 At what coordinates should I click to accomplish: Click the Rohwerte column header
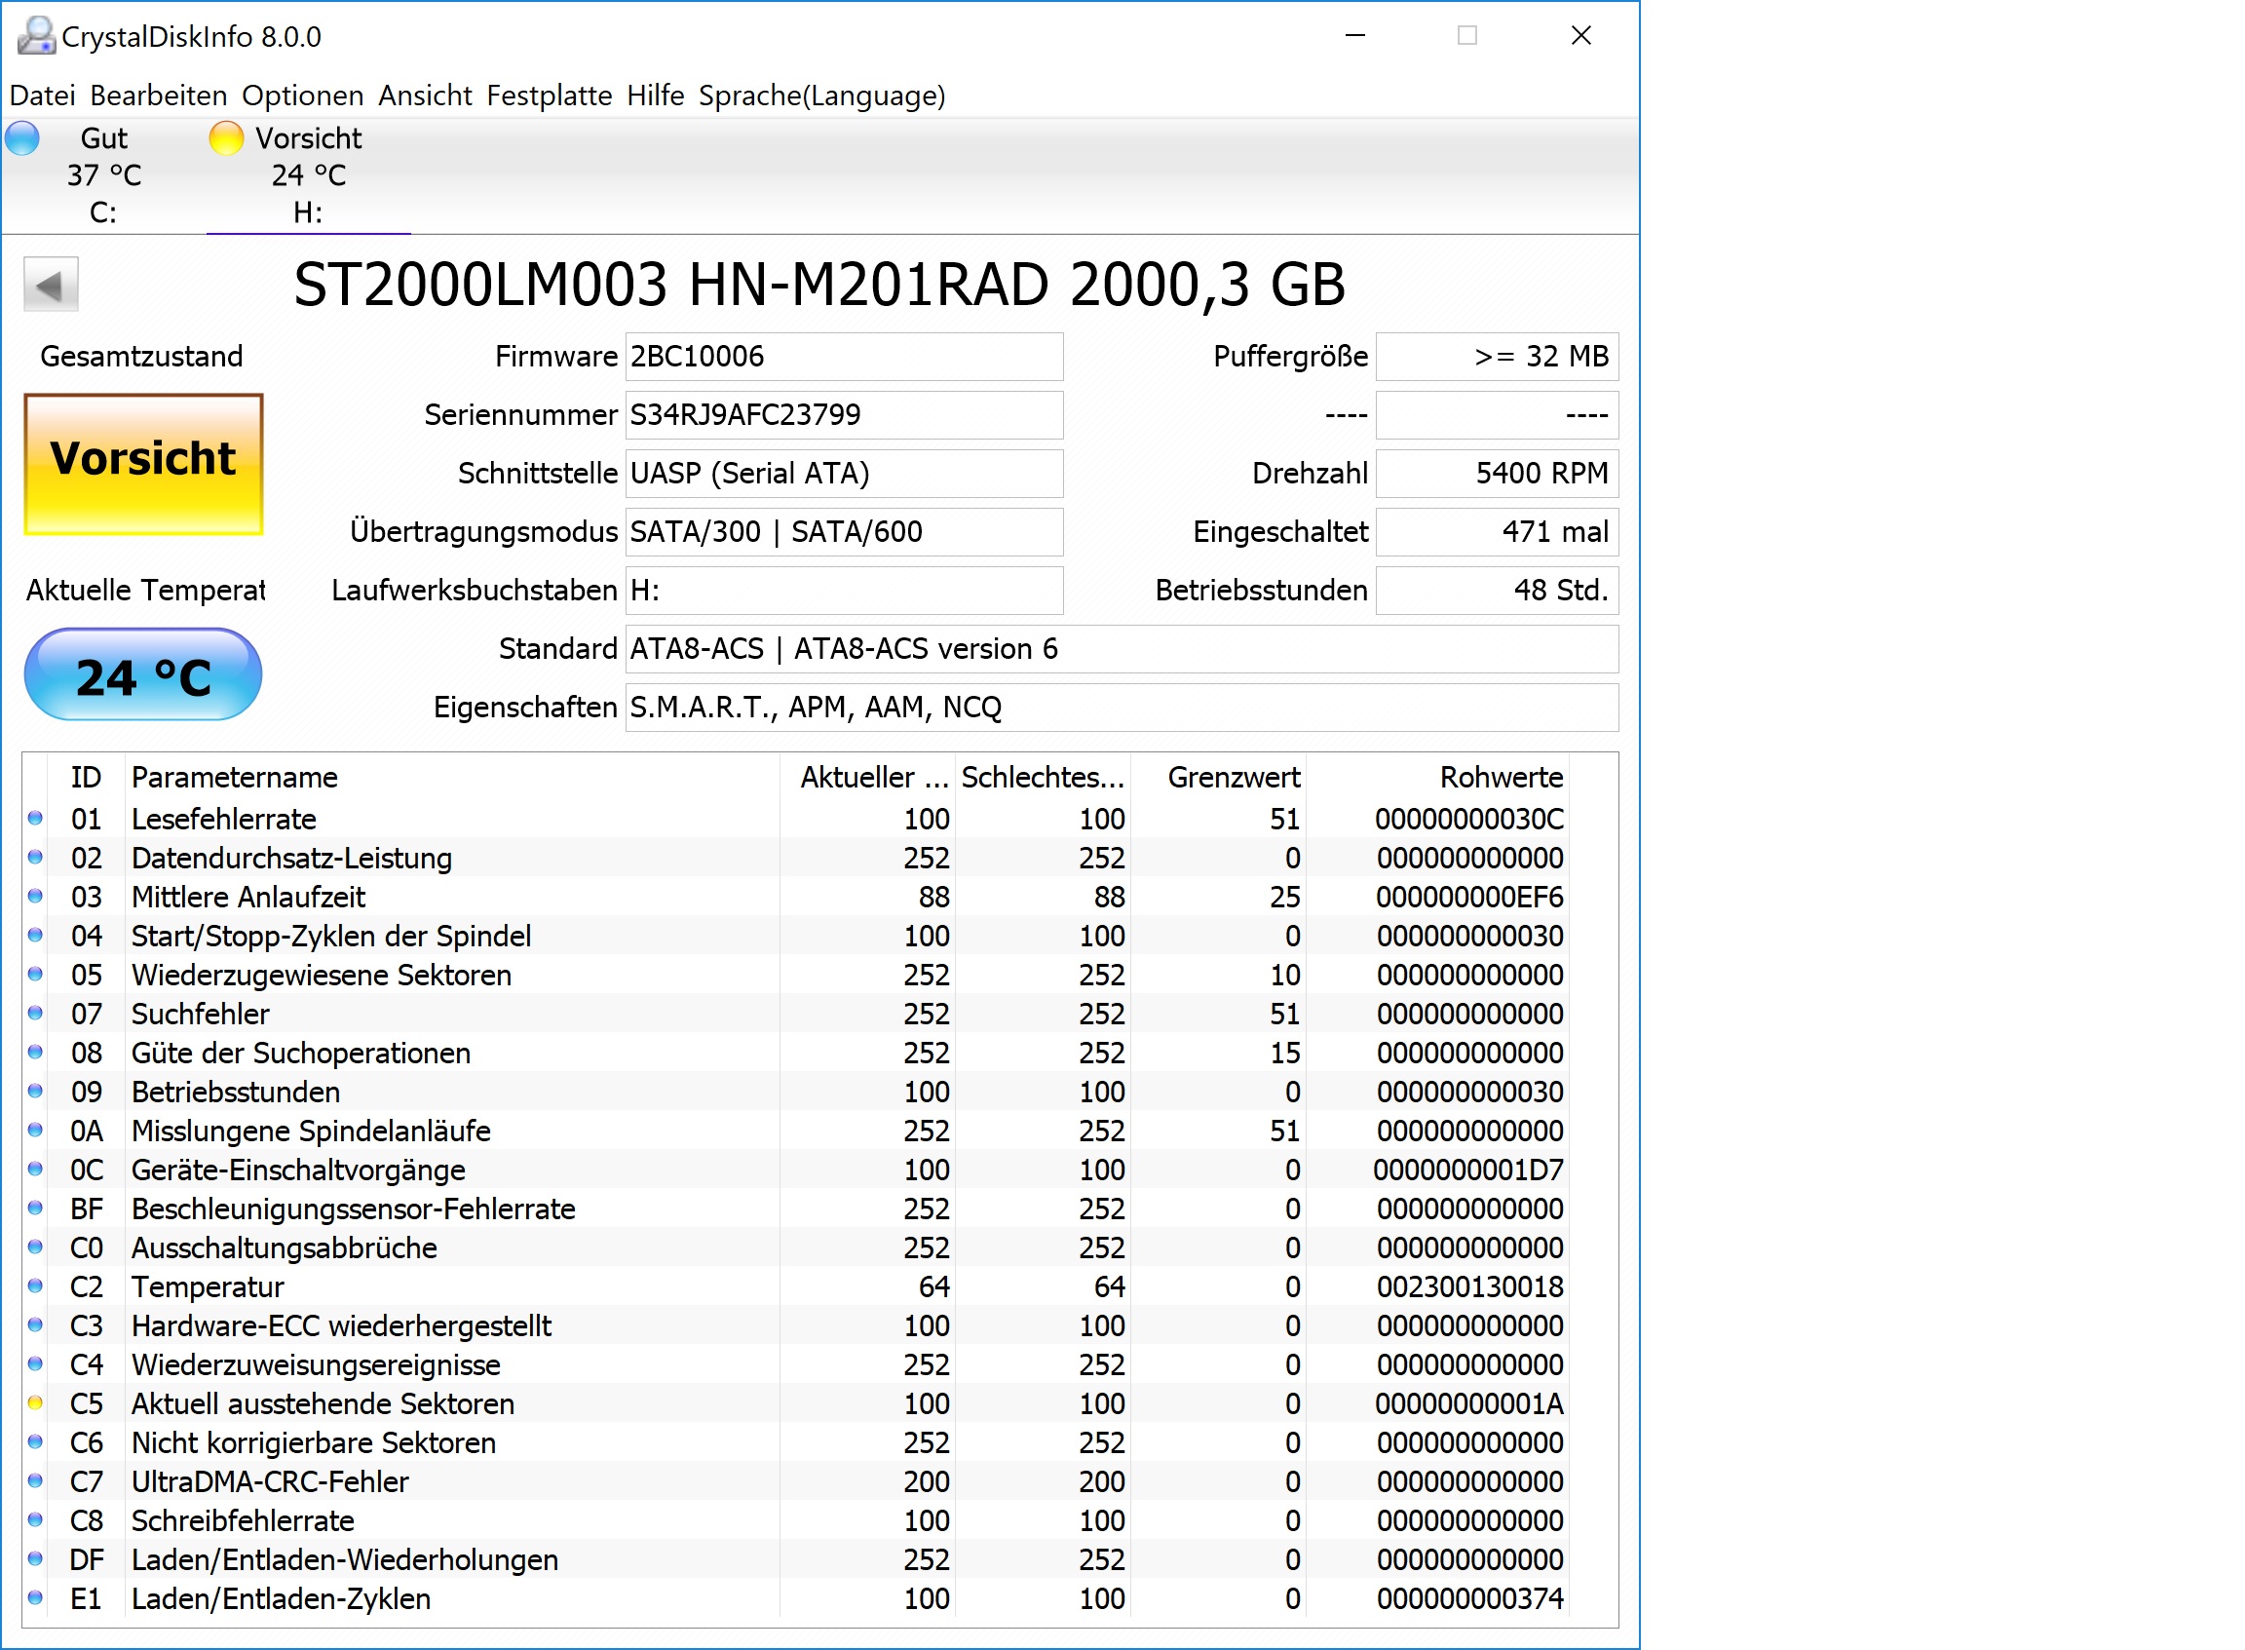coord(1500,777)
